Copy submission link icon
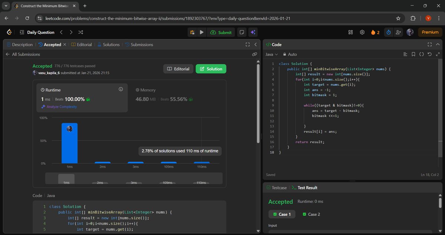The image size is (445, 235). click(254, 54)
